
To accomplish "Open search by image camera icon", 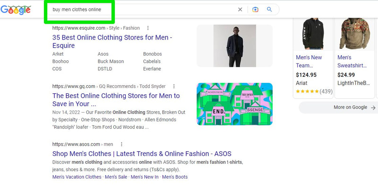I will (x=255, y=9).
